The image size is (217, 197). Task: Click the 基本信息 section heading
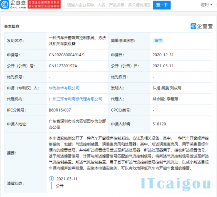(x=12, y=26)
